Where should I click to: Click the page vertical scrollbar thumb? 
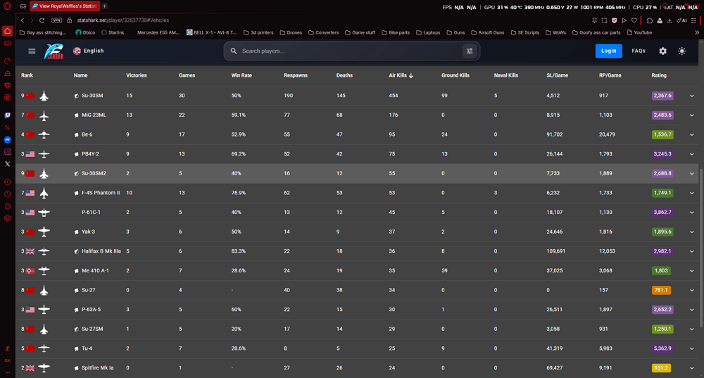click(x=700, y=248)
